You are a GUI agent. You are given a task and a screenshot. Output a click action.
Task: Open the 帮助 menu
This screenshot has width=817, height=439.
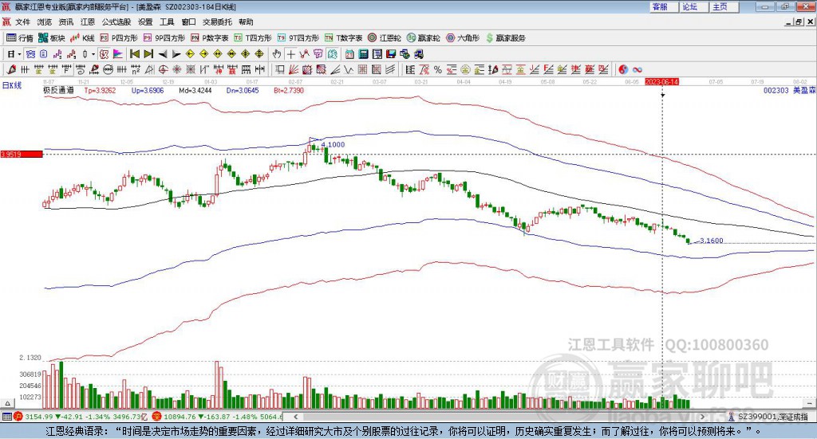tap(246, 22)
